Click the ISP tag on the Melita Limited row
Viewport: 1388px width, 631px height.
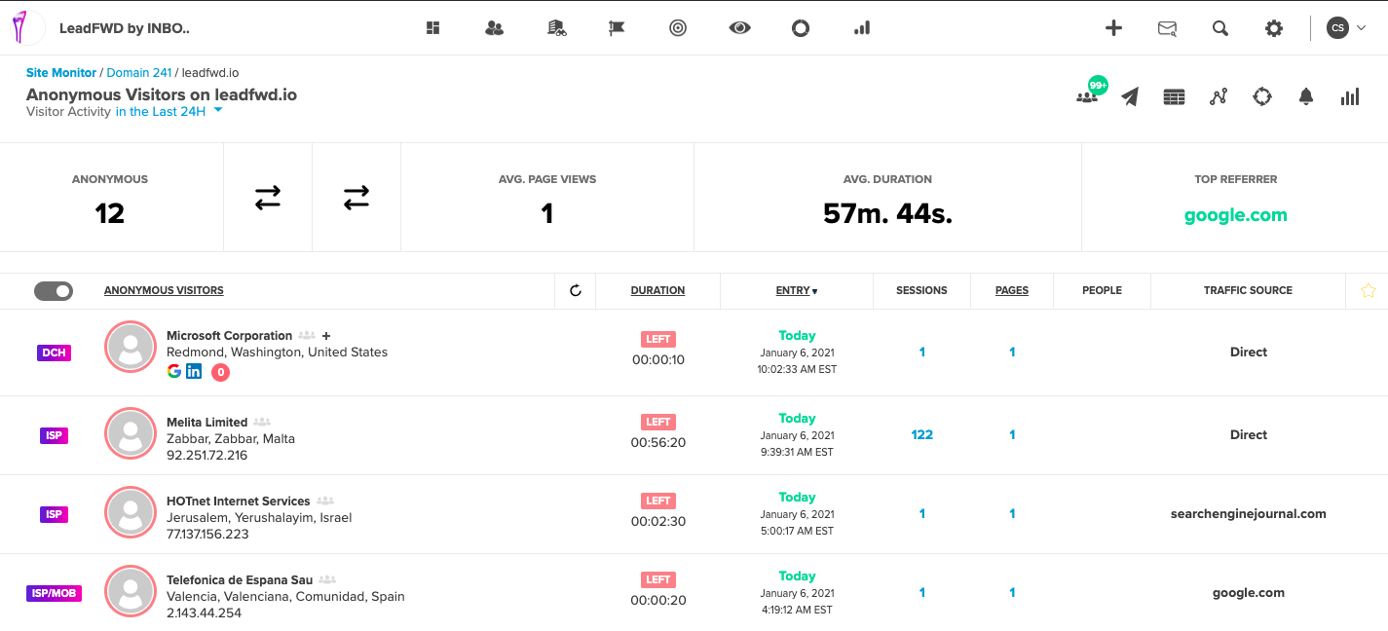coord(54,435)
